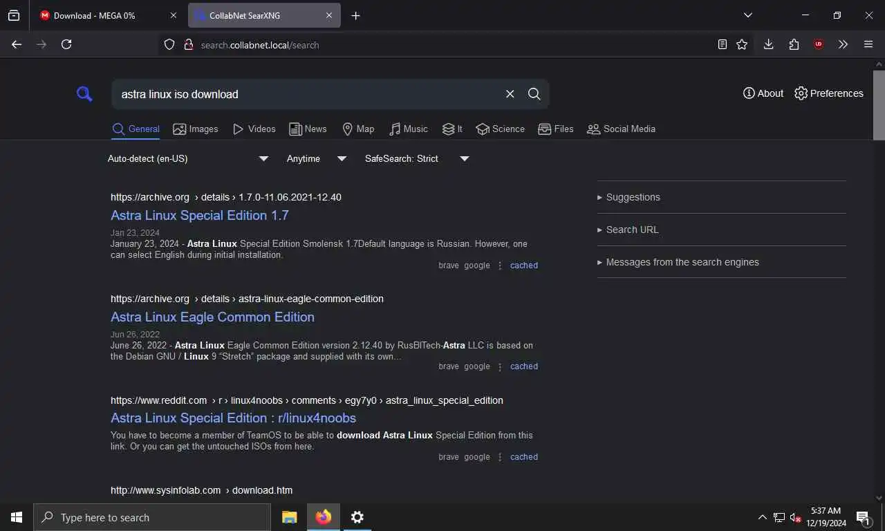Click the page vertical scrollbar thumb
This screenshot has width=885, height=531.
pos(879,104)
